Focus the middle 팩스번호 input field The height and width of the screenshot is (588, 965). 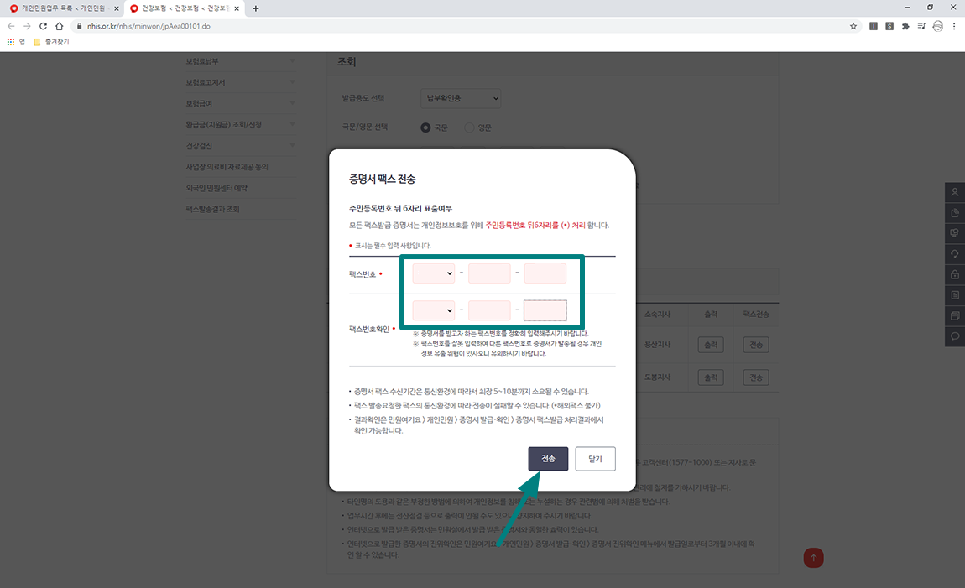point(489,273)
